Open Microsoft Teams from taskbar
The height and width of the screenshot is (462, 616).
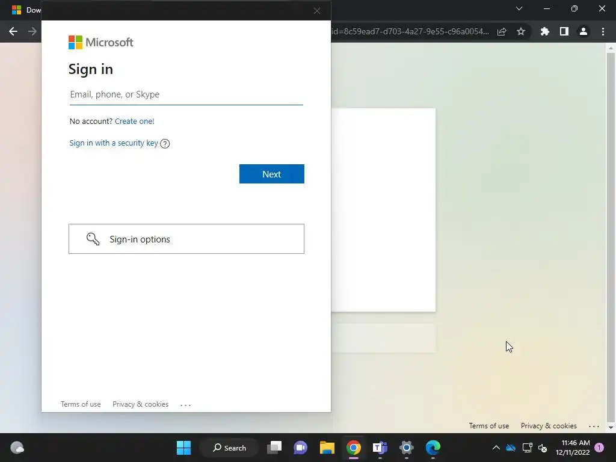click(x=380, y=448)
